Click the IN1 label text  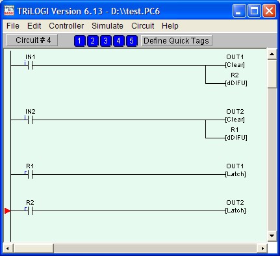(31, 57)
